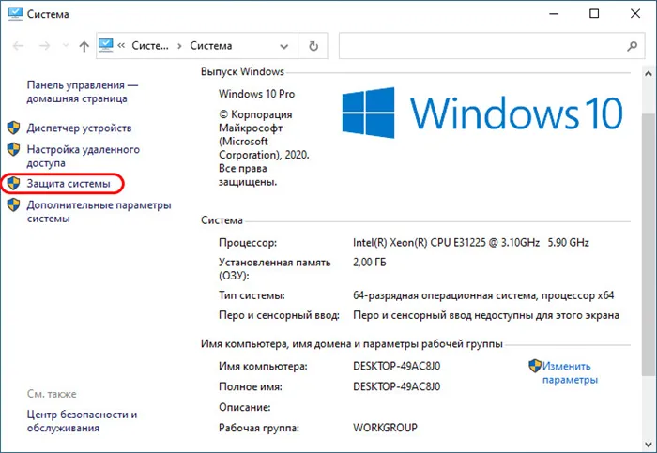Click the WORKGROUP value
Image resolution: width=657 pixels, height=453 pixels.
pyautogui.click(x=385, y=428)
